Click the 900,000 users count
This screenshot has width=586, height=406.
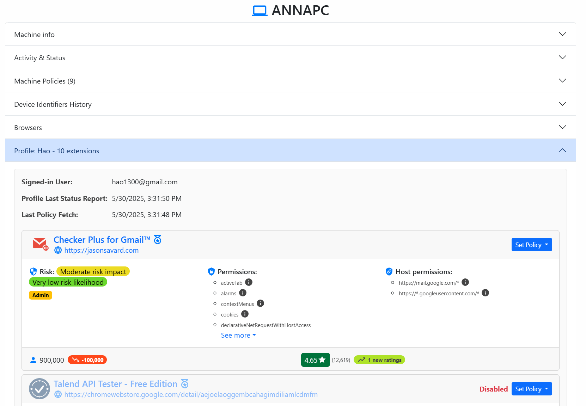[52, 360]
